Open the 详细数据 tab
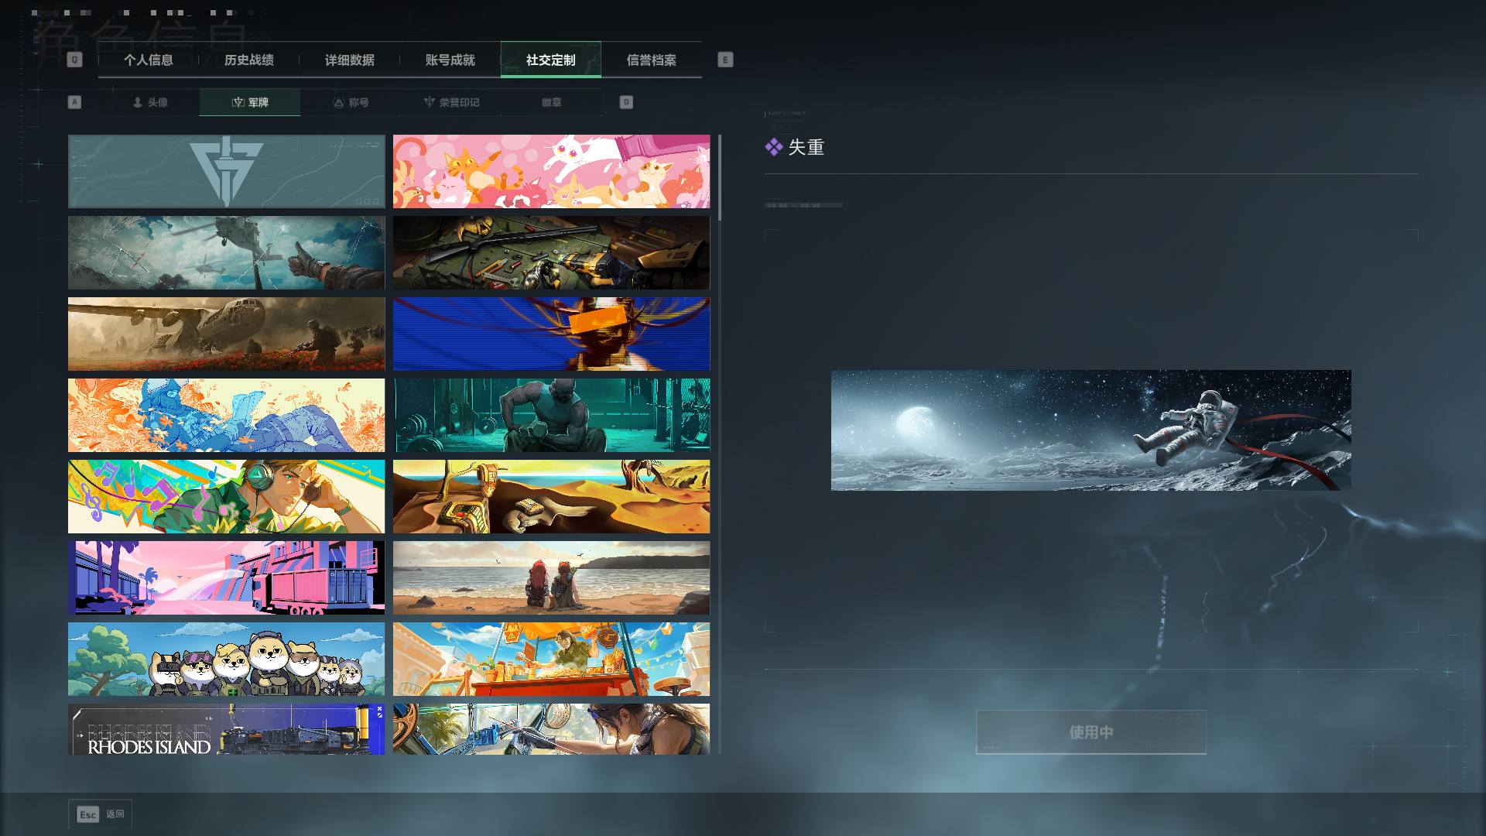Image resolution: width=1486 pixels, height=836 pixels. (350, 60)
